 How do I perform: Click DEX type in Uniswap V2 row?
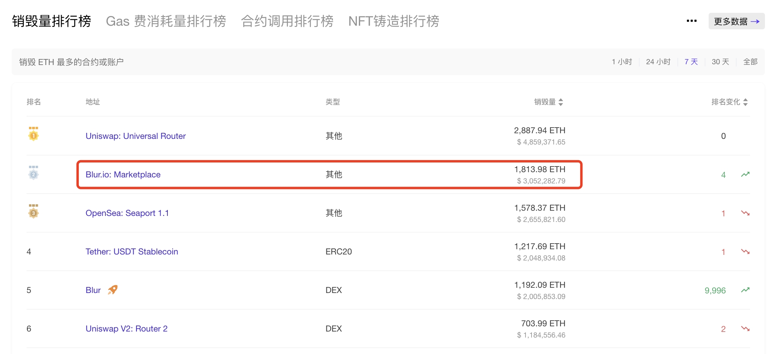pyautogui.click(x=334, y=329)
